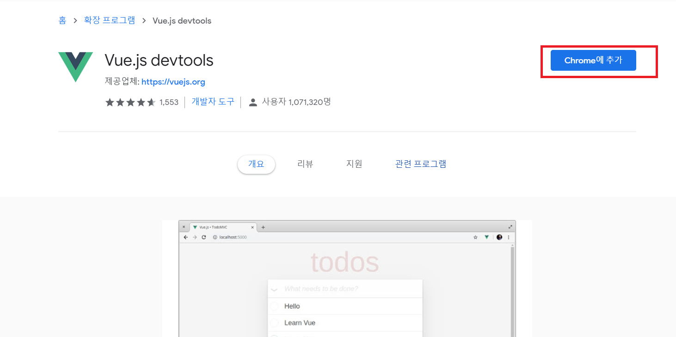Screen dimensions: 676x337
Task: Click the user count person icon
Action: (x=253, y=102)
